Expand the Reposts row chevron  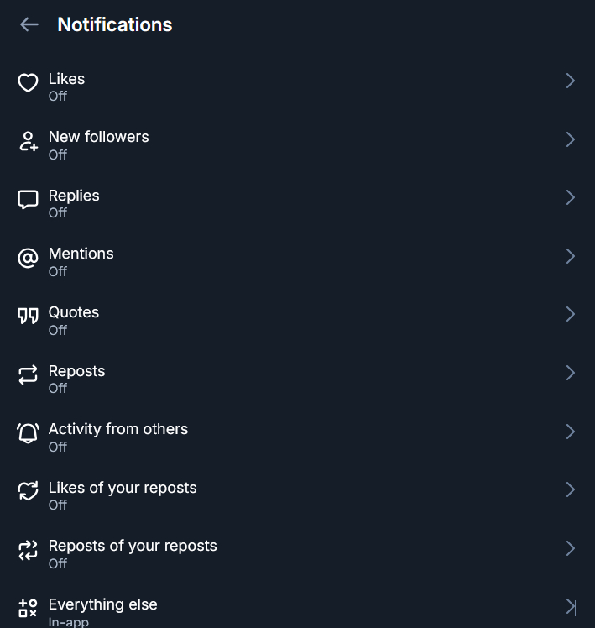click(571, 373)
